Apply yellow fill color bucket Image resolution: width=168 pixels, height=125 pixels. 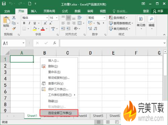pyautogui.click(x=35, y=29)
